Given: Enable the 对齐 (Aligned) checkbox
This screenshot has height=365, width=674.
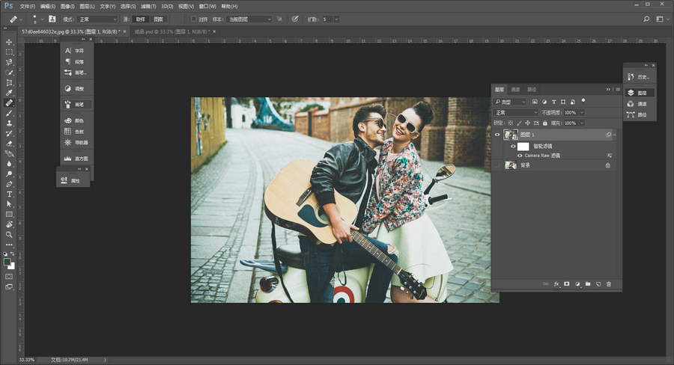Looking at the screenshot, I should click(x=194, y=19).
